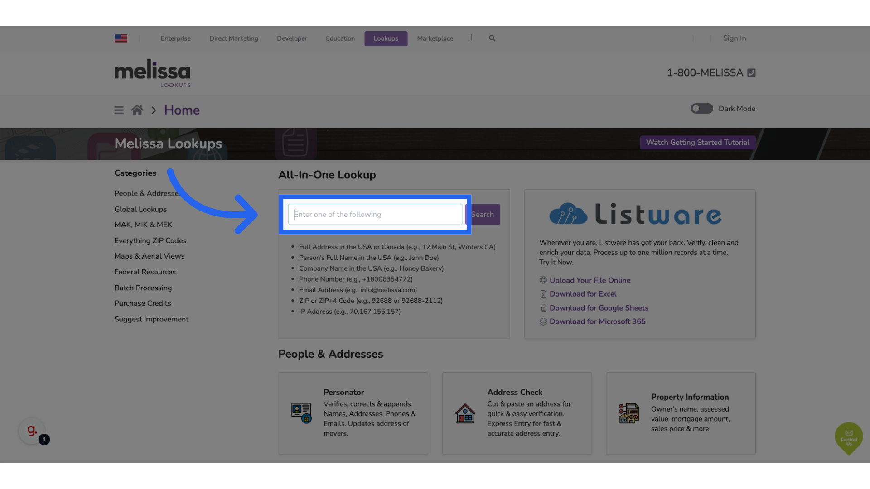
Task: Click the search magnifying glass icon
Action: pos(492,38)
